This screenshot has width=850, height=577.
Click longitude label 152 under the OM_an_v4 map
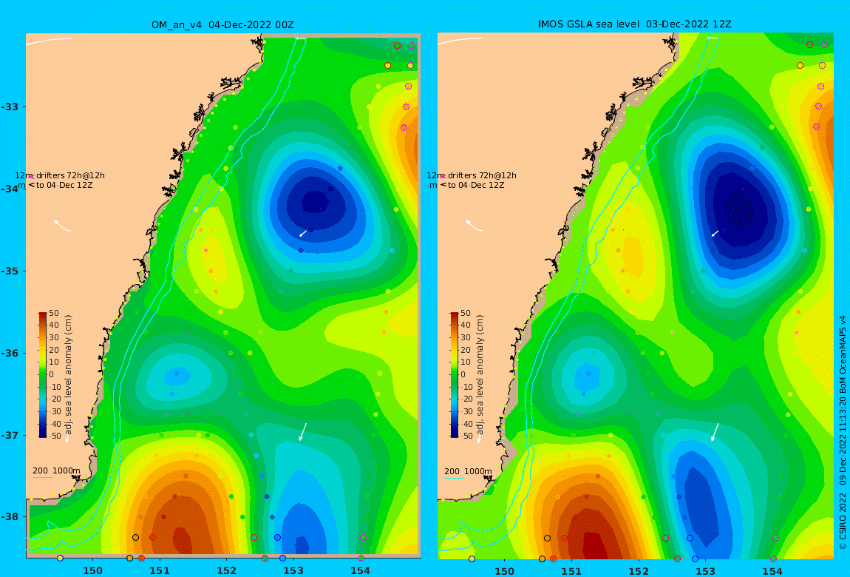(227, 570)
